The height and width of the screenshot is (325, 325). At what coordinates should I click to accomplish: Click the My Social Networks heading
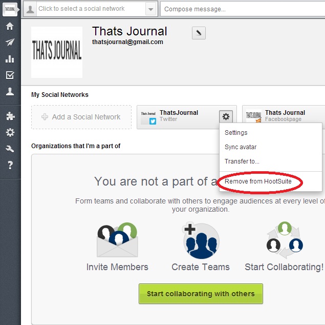click(x=60, y=95)
